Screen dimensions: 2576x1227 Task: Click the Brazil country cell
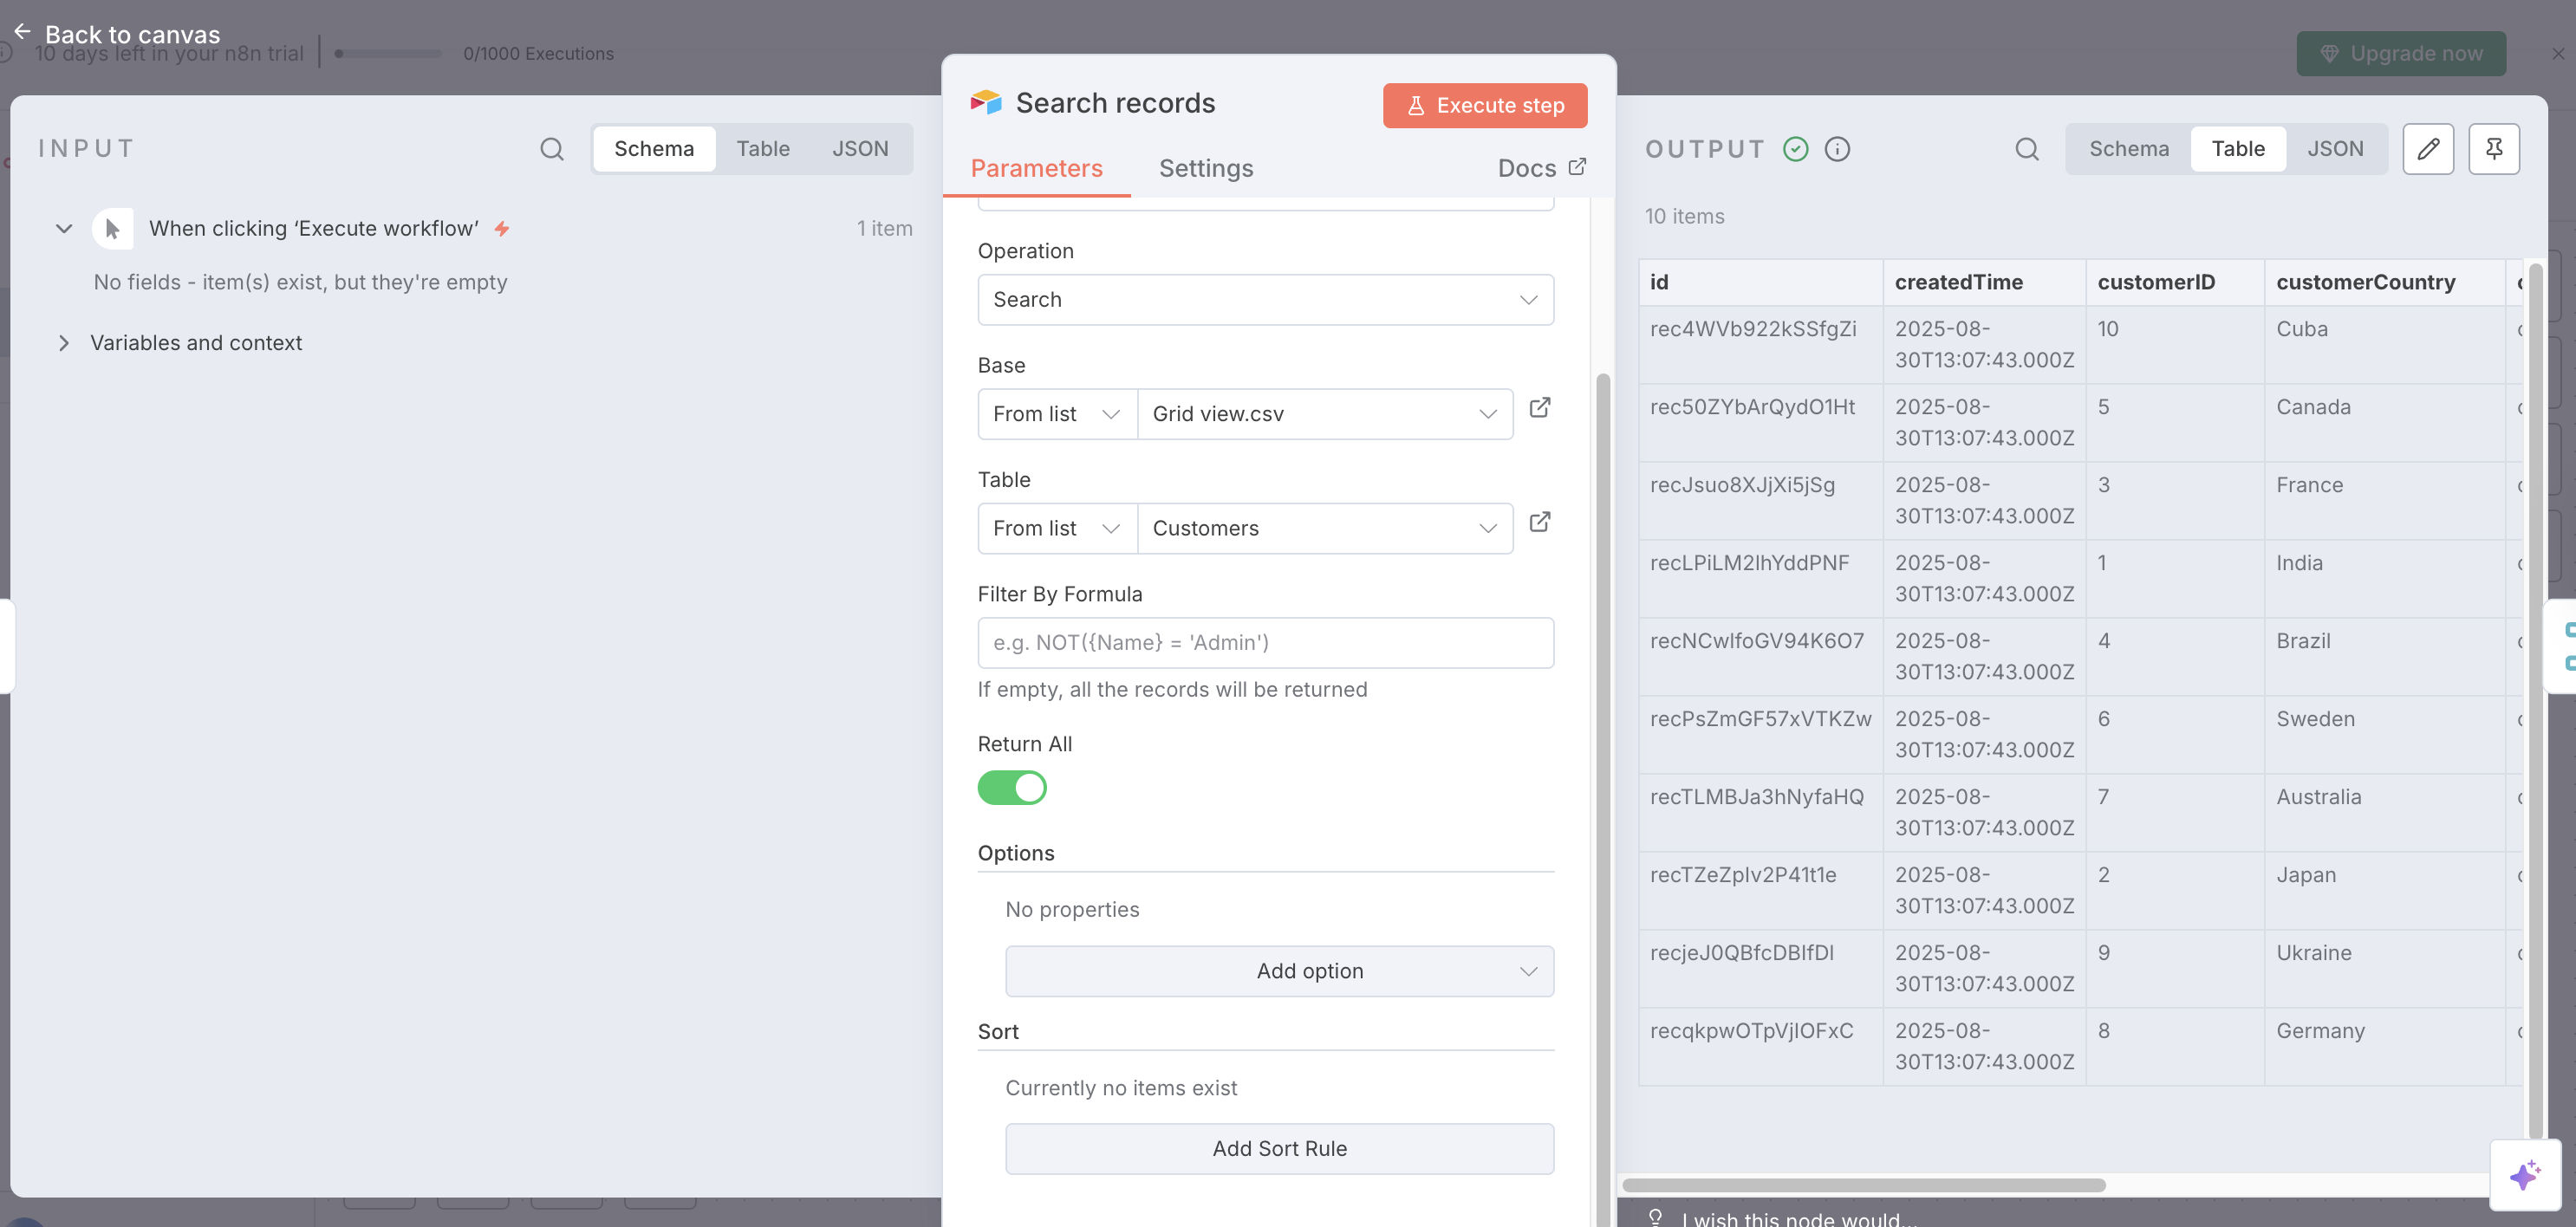(x=2384, y=657)
